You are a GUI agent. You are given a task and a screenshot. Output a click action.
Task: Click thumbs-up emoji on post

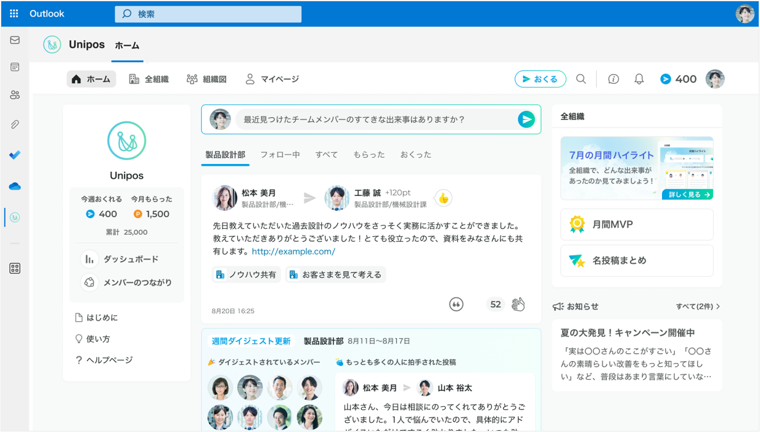(443, 198)
